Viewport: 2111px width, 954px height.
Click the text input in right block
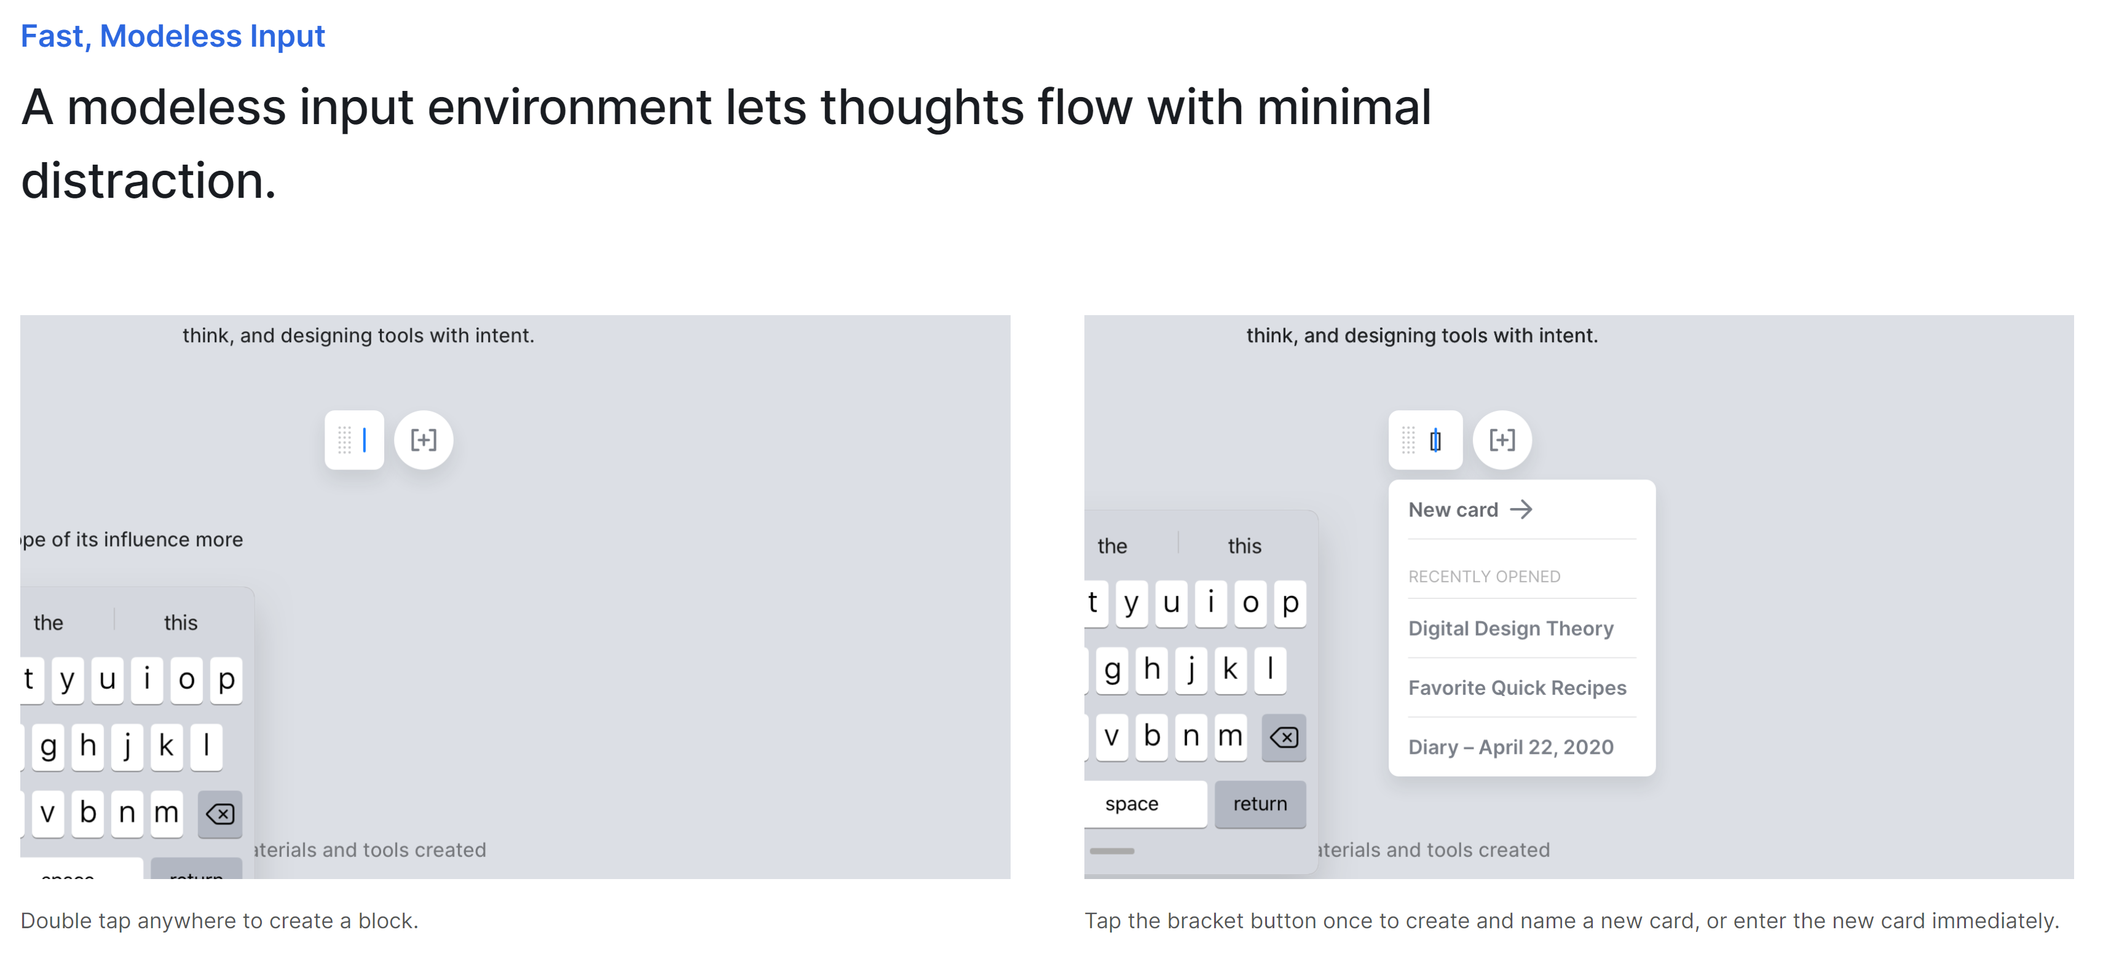tap(1436, 440)
